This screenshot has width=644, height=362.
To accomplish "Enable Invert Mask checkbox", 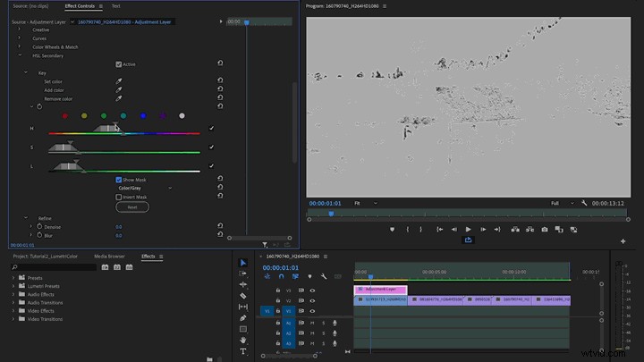I will click(x=119, y=197).
